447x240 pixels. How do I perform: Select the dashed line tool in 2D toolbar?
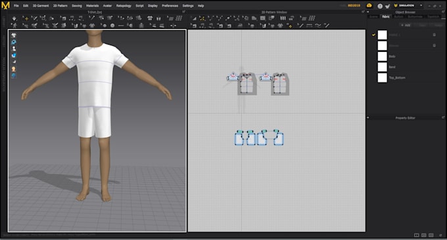(x=309, y=26)
